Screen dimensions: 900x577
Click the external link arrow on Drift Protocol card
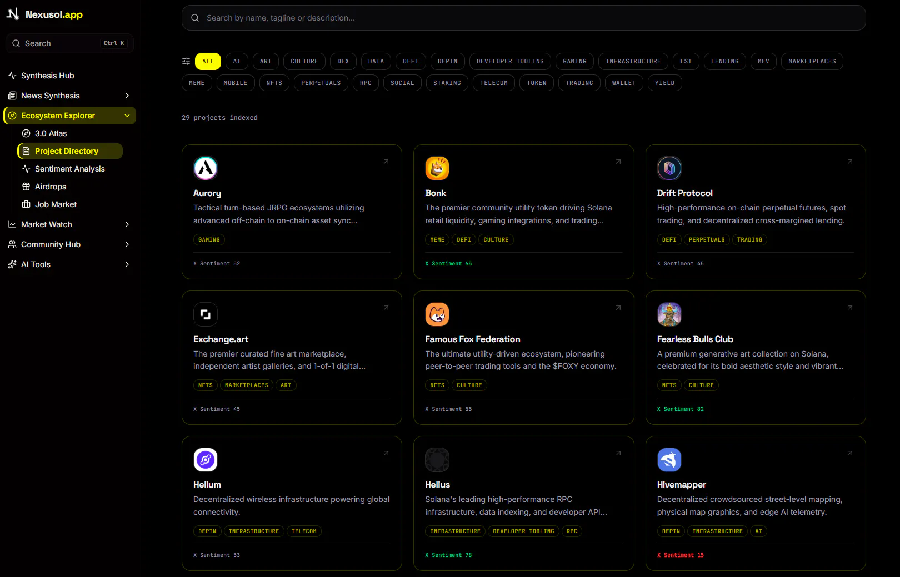[x=850, y=162]
